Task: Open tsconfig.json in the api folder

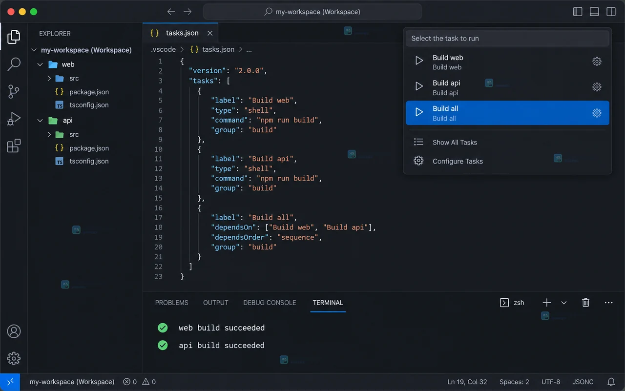Action: (x=89, y=161)
